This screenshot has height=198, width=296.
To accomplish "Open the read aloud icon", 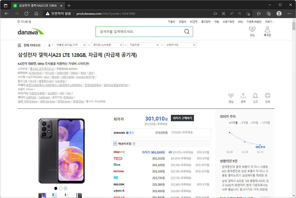I will 232,14.
